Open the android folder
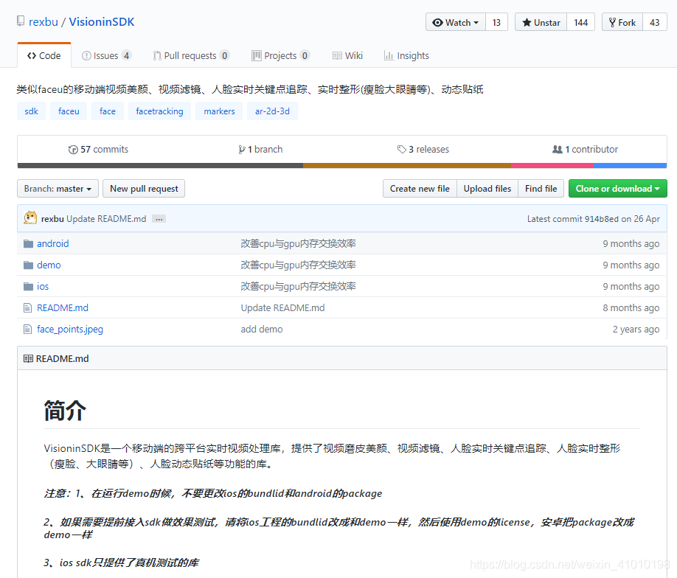 point(52,244)
